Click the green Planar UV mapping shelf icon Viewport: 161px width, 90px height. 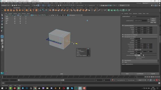[x=109, y=10]
